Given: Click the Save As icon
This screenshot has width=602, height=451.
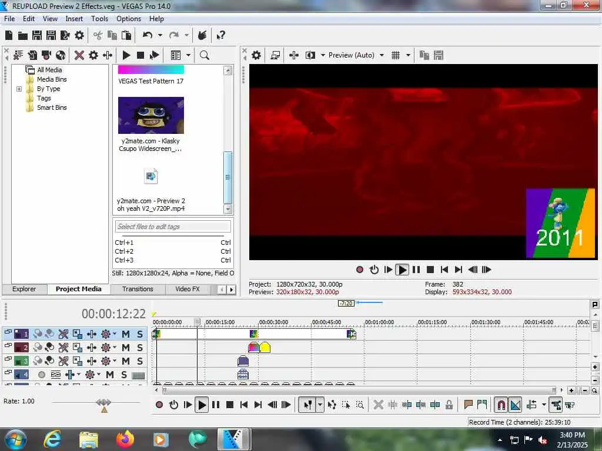Looking at the screenshot, I should pos(51,36).
